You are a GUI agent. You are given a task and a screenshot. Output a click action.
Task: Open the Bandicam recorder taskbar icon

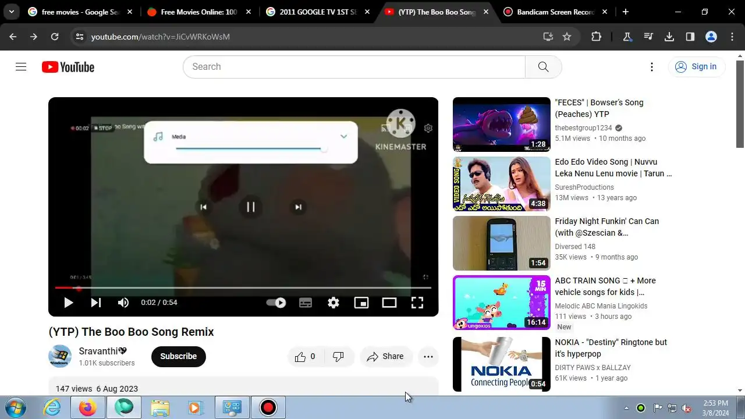click(x=268, y=407)
